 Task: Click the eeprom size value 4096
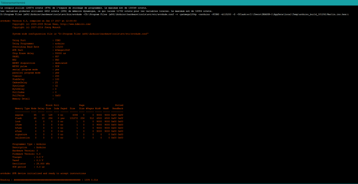(75, 115)
